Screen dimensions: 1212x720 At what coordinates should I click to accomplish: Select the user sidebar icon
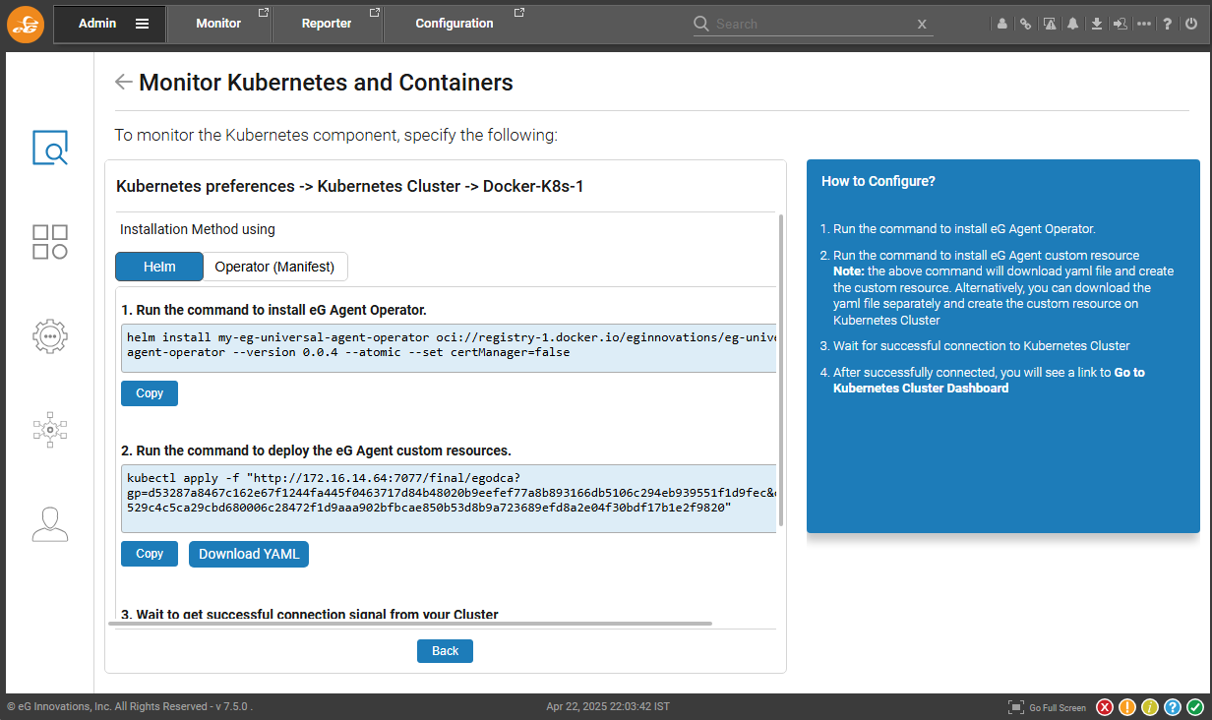coord(50,523)
